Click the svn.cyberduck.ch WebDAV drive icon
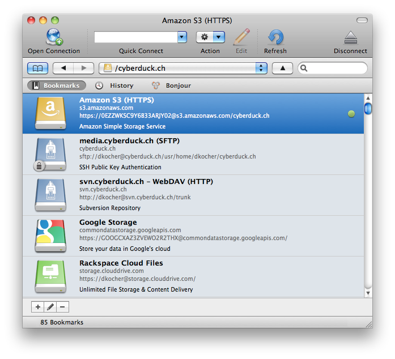 50,195
